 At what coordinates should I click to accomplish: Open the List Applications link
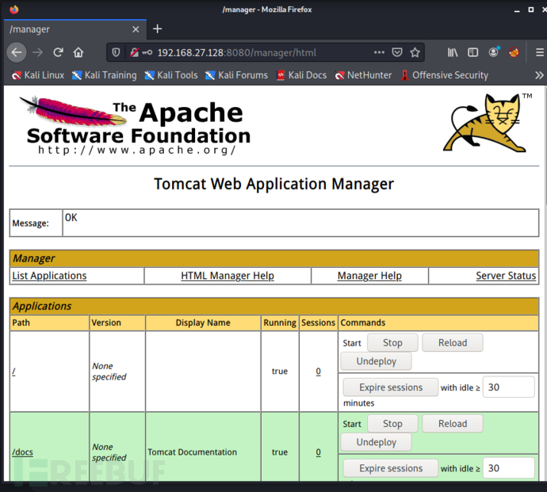[x=49, y=276]
